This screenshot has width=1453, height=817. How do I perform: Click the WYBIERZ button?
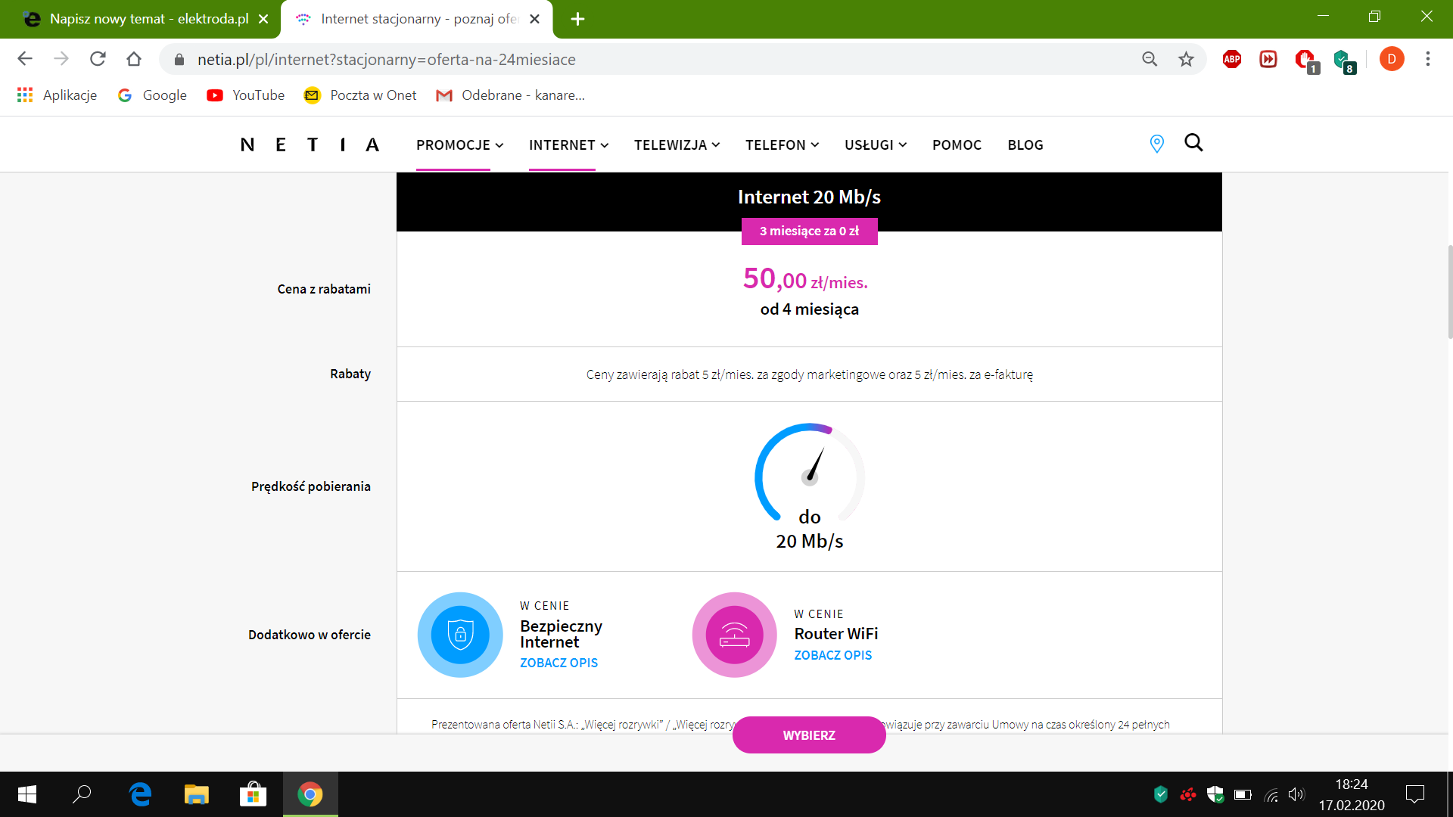point(809,735)
